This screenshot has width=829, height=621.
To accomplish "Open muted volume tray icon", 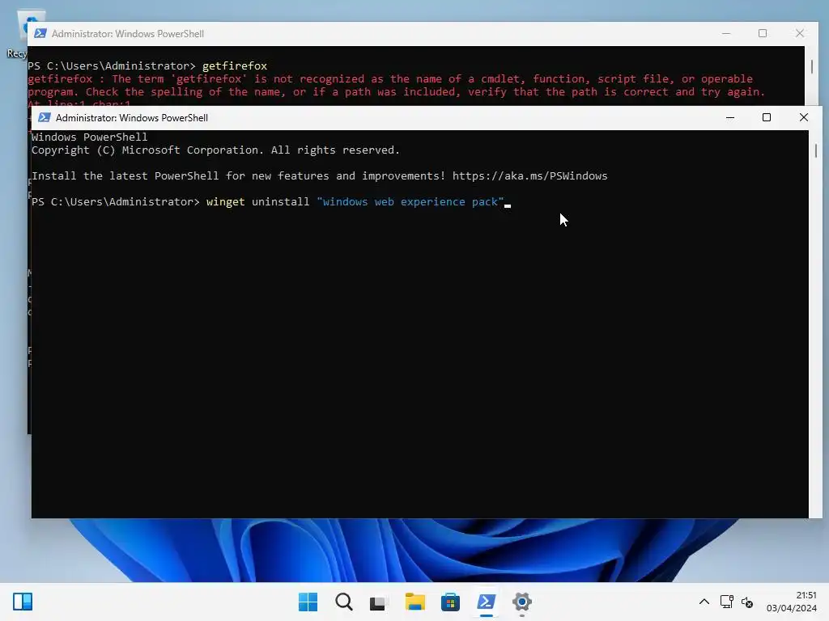I will 747,602.
